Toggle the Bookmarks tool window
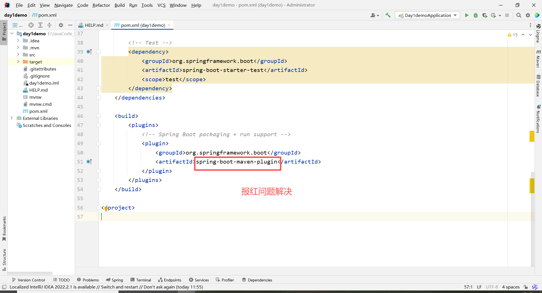The width and height of the screenshot is (542, 293). (4, 228)
